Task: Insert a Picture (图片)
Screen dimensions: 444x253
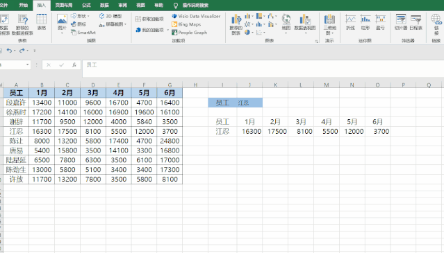Action: point(62,24)
